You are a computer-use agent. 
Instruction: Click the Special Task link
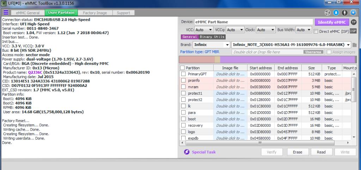pos(204,152)
